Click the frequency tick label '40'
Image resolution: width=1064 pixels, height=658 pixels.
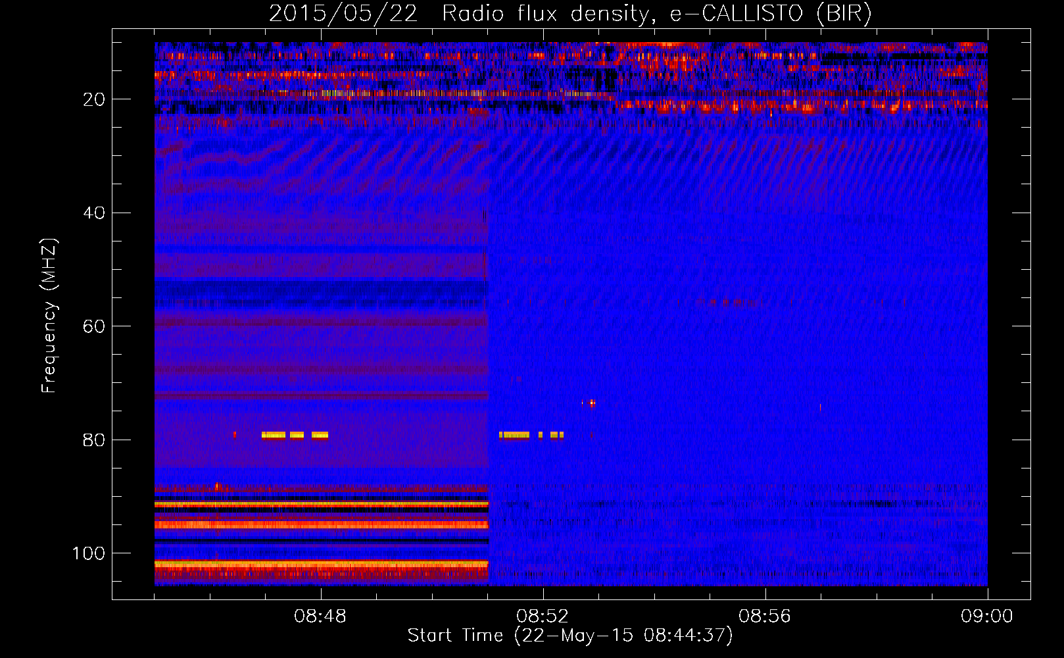tap(94, 213)
